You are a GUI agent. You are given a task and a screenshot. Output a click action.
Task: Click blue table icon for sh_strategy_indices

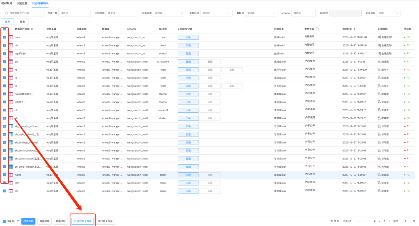click(11, 142)
